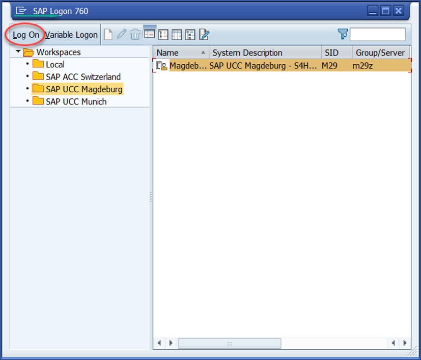Screen dimensions: 421x360
Task: Switch to the list view layout
Action: (163, 35)
